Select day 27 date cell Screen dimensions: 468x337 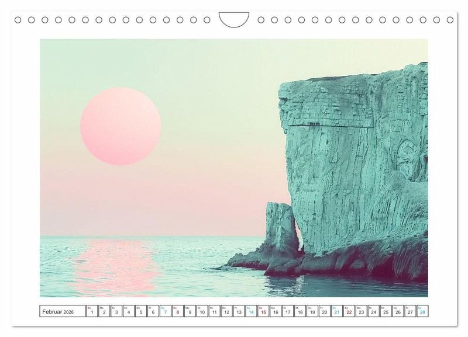tap(410, 311)
